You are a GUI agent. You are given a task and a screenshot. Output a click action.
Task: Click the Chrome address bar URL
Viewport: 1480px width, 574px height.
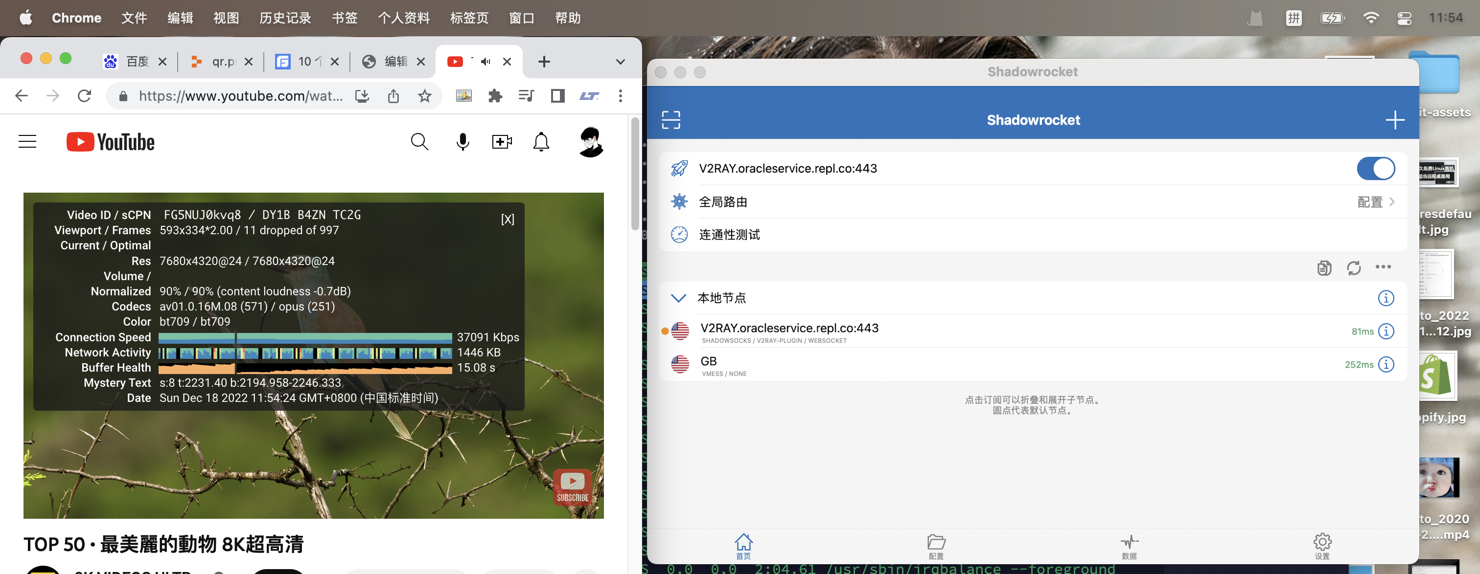(241, 96)
